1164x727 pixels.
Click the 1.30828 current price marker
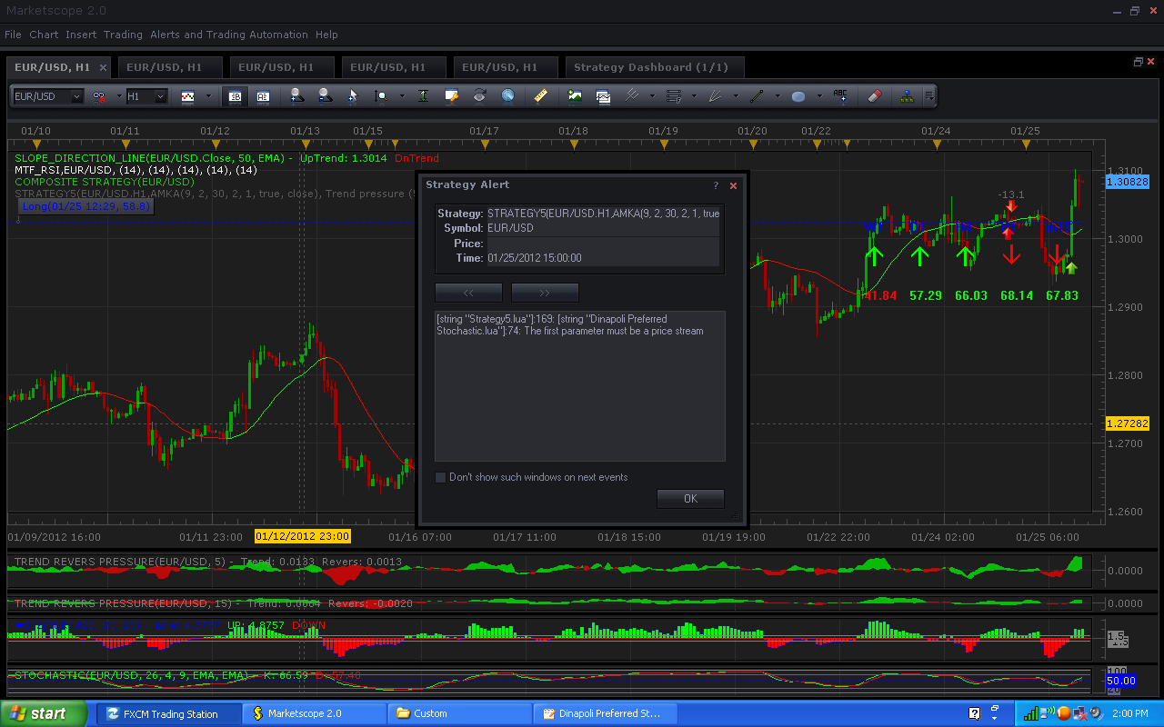(x=1128, y=182)
